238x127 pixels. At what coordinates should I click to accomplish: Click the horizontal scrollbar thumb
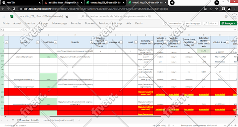click(105, 117)
